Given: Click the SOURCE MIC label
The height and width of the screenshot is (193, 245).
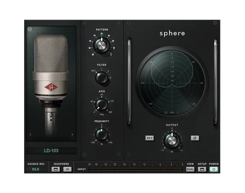Looking at the screenshot, I should click(36, 164).
